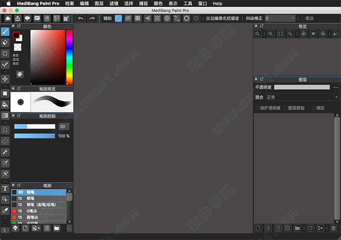The image size is (341, 240).
Task: Open the Apple menu
Action: pos(9,3)
